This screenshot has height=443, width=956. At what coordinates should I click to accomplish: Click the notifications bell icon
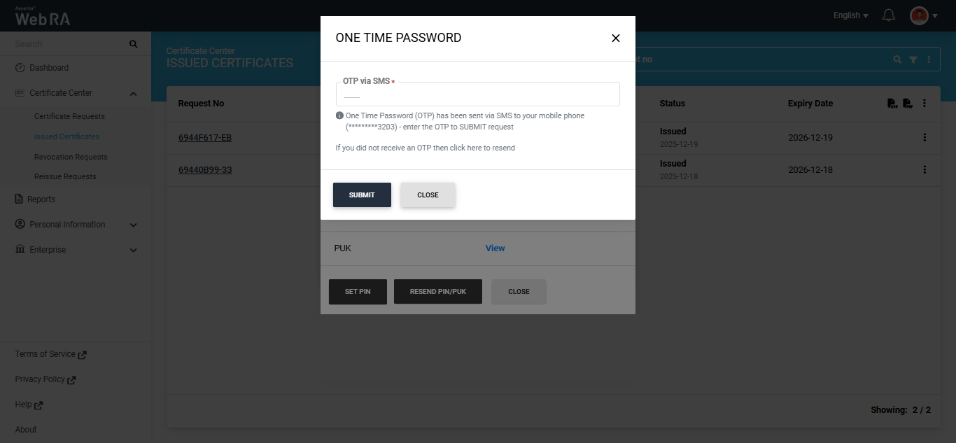coord(889,15)
